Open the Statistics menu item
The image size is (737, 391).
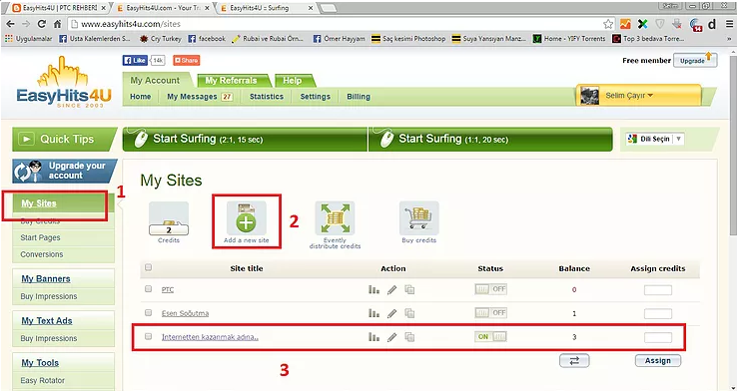tap(267, 96)
